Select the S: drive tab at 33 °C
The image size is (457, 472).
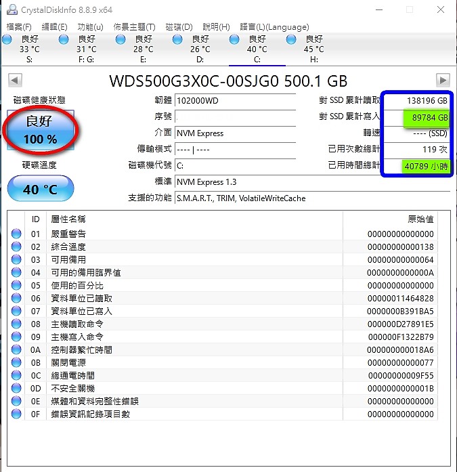tap(30, 49)
